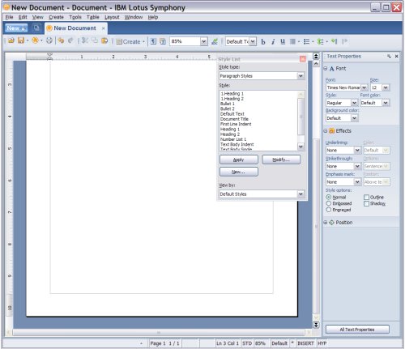Click the New... button in Style List
Screen dimensions: 405x349
239,172
